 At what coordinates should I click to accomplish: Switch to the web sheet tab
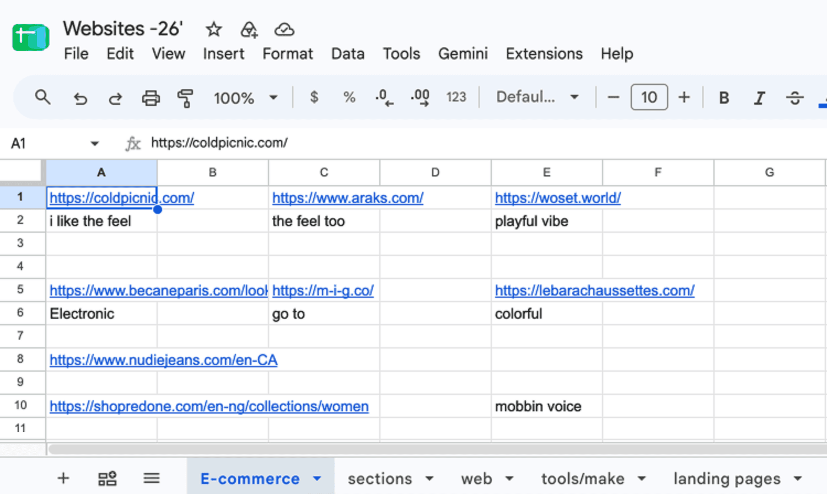pyautogui.click(x=476, y=479)
